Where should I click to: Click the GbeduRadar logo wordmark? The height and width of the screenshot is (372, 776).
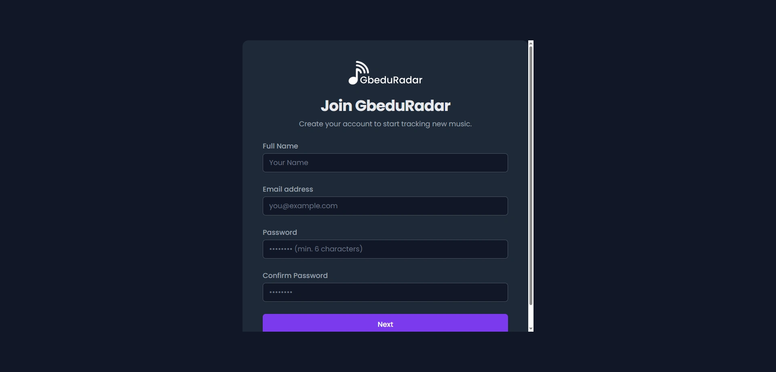[x=391, y=80]
